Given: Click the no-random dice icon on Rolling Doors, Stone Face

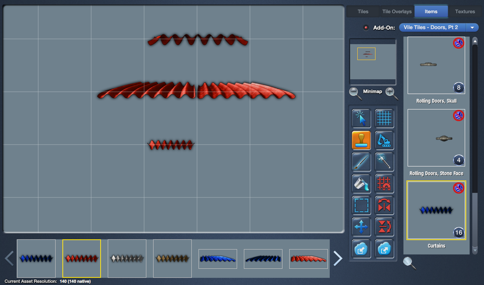Looking at the screenshot, I should pyautogui.click(x=459, y=116).
